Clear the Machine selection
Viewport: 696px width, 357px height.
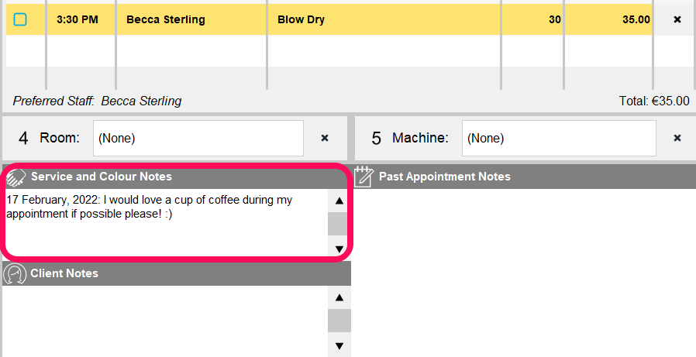click(x=677, y=138)
